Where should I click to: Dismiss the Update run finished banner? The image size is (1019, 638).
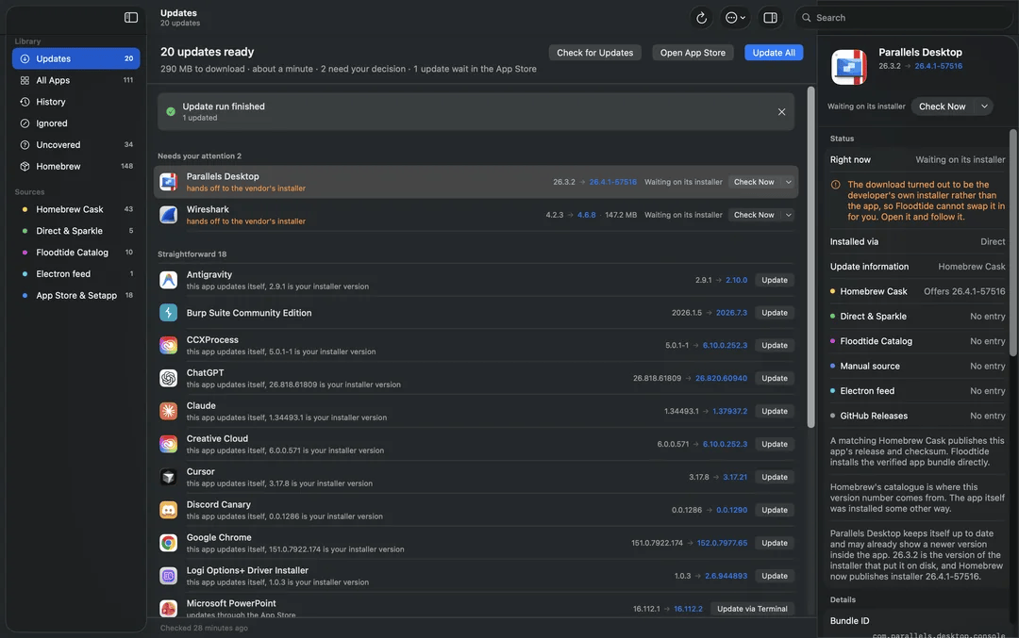click(x=781, y=111)
